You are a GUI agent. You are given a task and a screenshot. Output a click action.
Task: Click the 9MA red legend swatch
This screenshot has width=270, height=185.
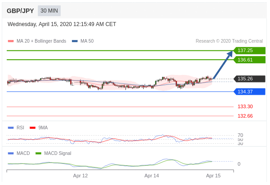(32, 128)
